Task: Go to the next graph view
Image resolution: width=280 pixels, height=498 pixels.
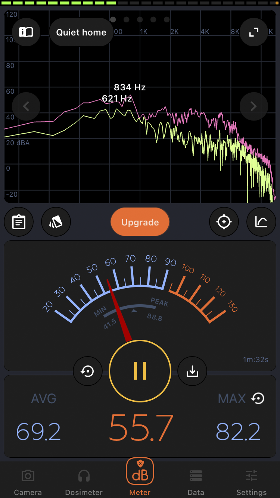Action: [x=254, y=106]
